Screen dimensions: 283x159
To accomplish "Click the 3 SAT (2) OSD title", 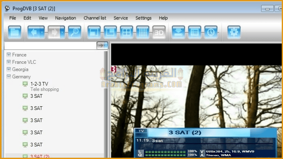I will [185, 133].
